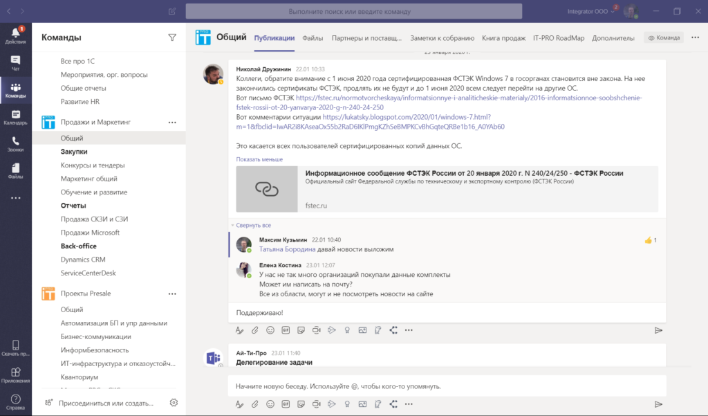Click the Татьяна Бородина mention
This screenshot has width=708, height=416.
[x=287, y=249]
